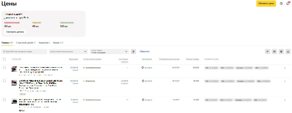Click the '–4 029 ₽' reduction value
This screenshot has height=113, width=292.
(124, 81)
